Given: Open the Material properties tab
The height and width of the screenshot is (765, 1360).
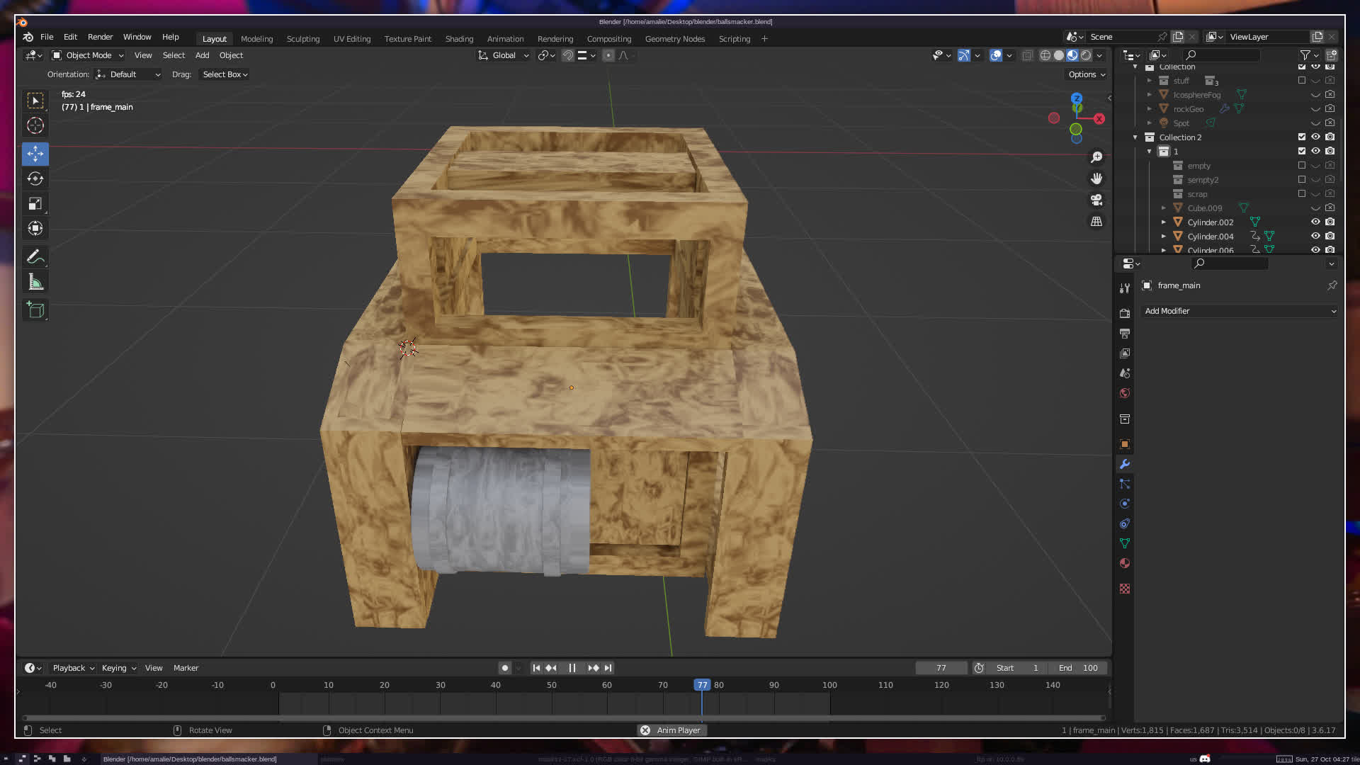Looking at the screenshot, I should (1125, 564).
